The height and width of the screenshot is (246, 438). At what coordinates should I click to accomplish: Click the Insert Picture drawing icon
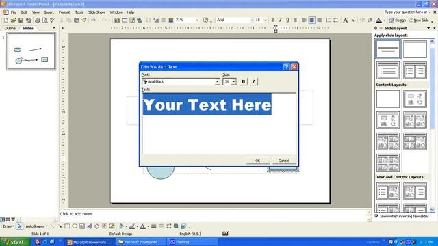pos(112,226)
